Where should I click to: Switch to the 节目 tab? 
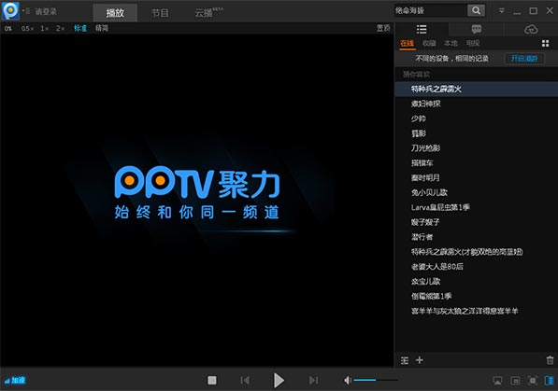[160, 13]
